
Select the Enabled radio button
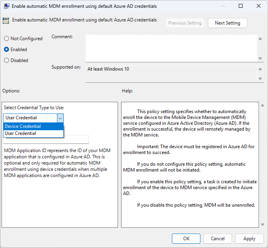(x=7, y=50)
